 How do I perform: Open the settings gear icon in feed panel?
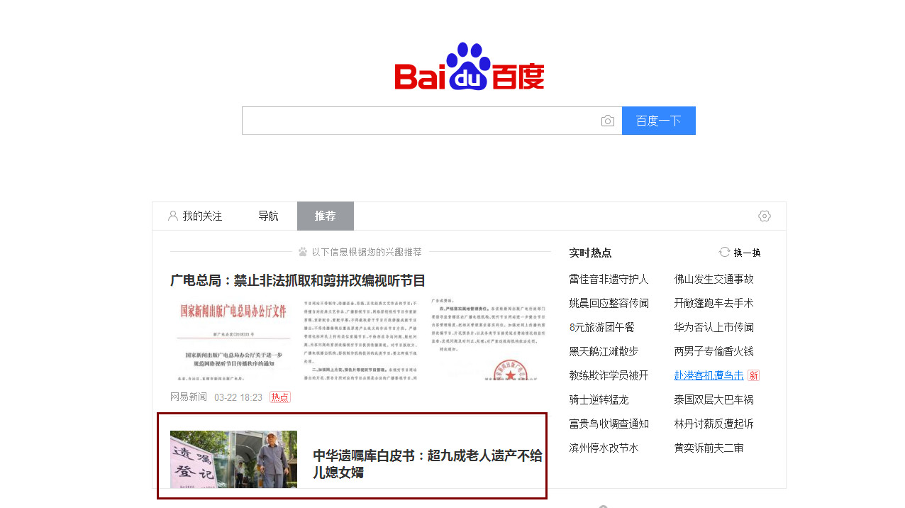point(764,216)
